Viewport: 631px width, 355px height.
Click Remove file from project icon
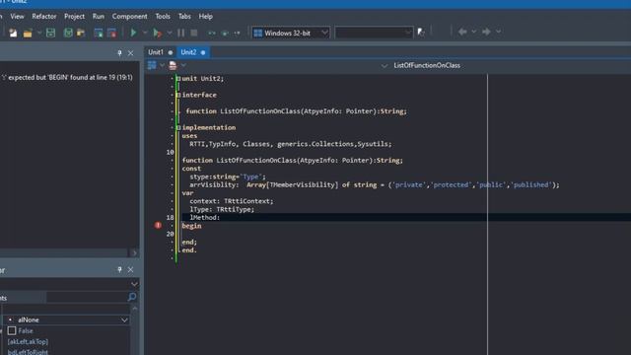click(111, 33)
